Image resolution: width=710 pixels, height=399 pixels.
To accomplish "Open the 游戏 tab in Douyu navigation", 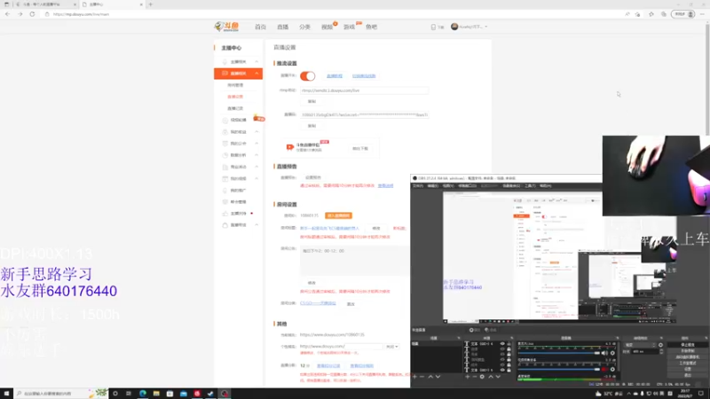I will 349,27.
